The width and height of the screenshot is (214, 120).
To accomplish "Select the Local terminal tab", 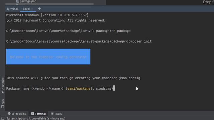I will tap(26, 9).
